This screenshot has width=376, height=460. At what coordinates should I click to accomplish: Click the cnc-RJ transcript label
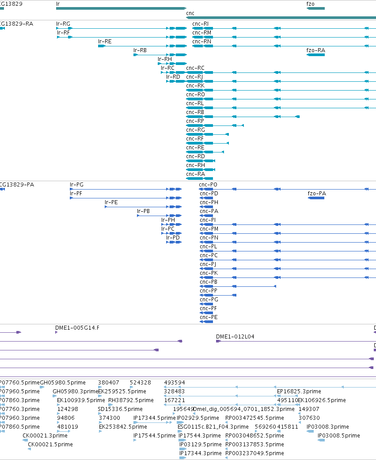coord(194,76)
